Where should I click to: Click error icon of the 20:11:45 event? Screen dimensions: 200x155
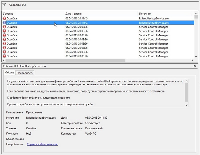click(x=4, y=18)
